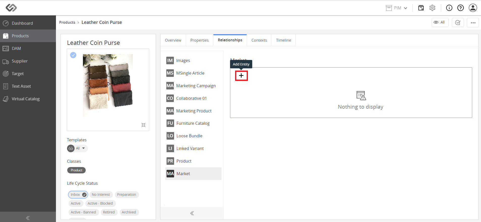This screenshot has height=222, width=481.
Task: Toggle the checkmark on the product image
Action: pos(73,55)
